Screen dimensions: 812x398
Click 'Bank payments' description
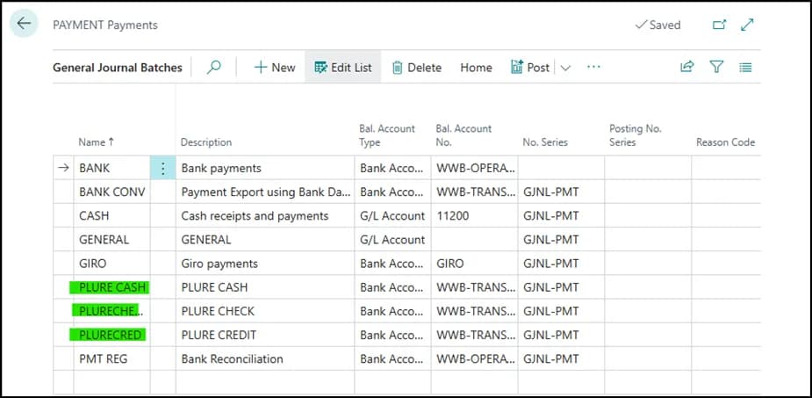point(221,169)
